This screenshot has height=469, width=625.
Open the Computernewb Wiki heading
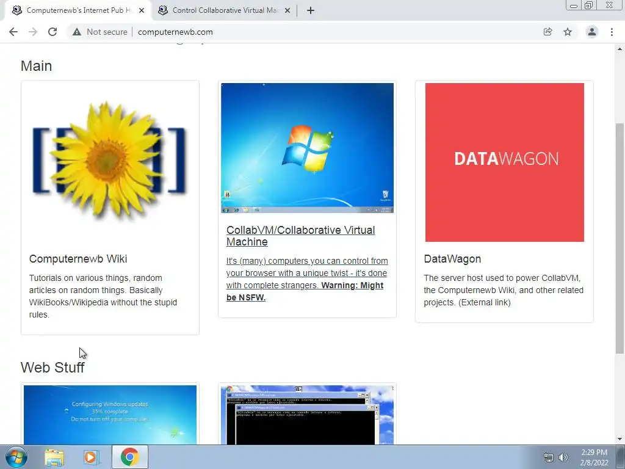(x=78, y=259)
